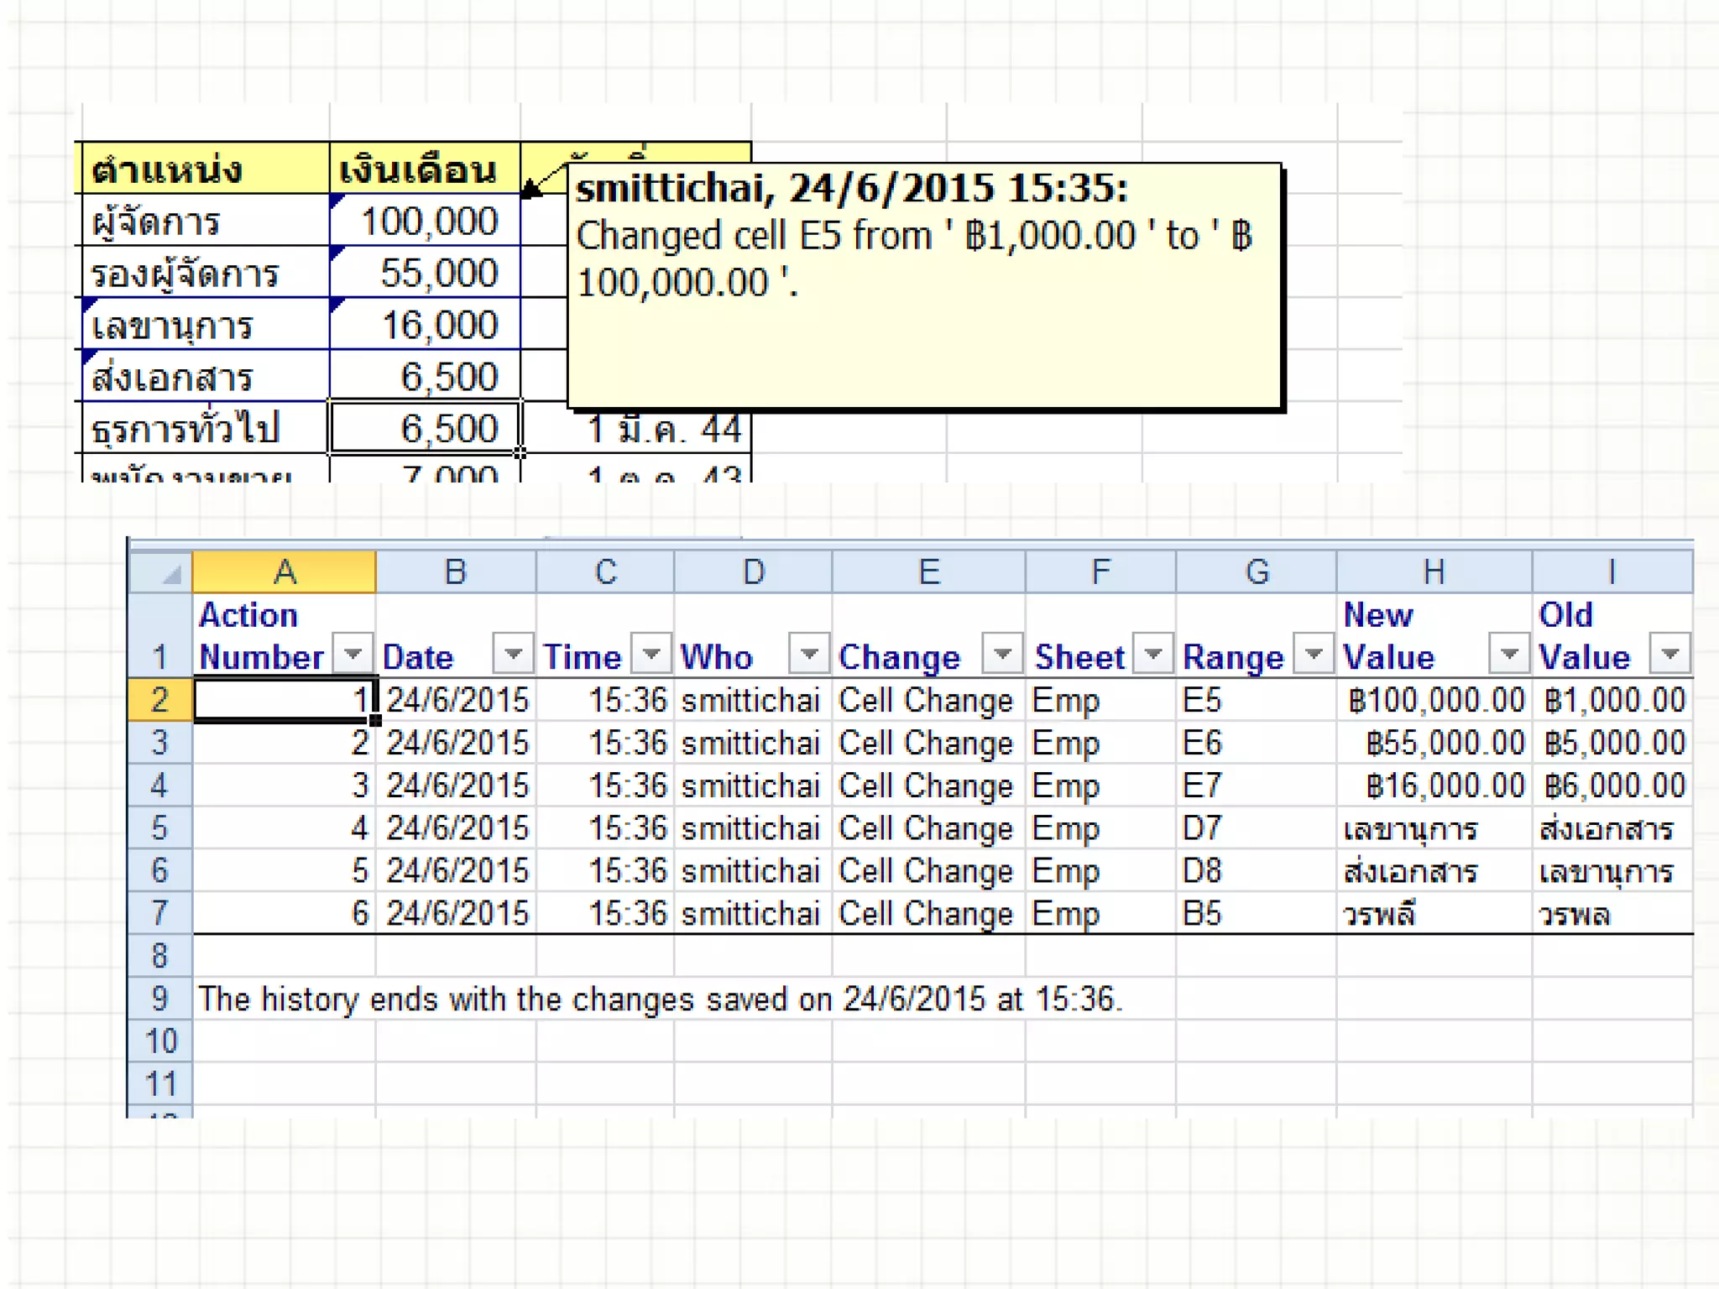Select row 2 header
This screenshot has height=1289, width=1719.
(x=159, y=700)
